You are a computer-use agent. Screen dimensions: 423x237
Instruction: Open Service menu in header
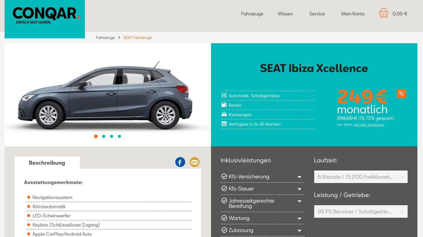coord(317,14)
